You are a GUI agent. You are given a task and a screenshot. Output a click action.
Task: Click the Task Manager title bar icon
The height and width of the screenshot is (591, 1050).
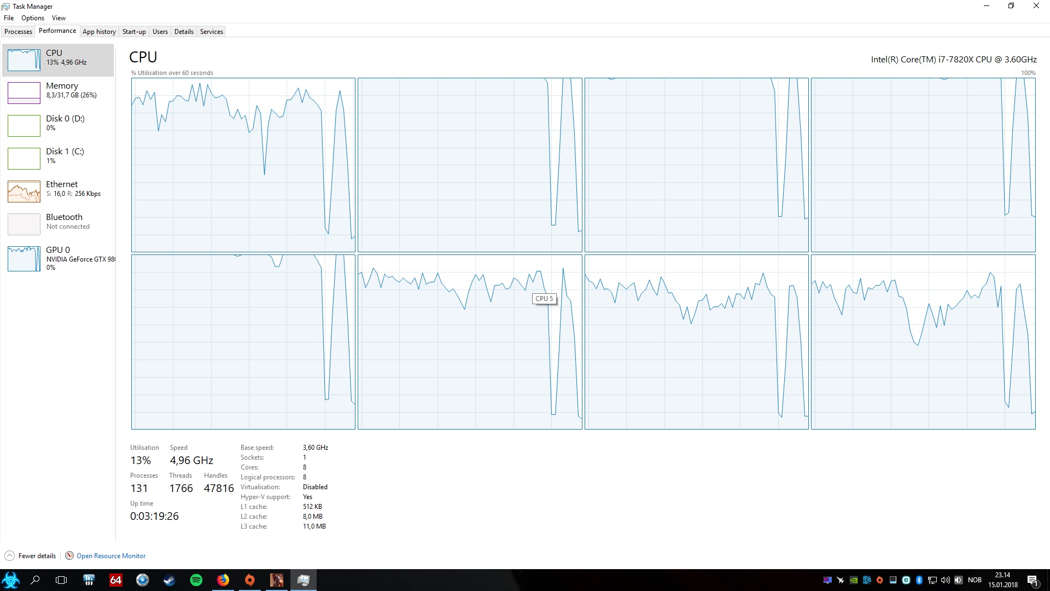[6, 7]
